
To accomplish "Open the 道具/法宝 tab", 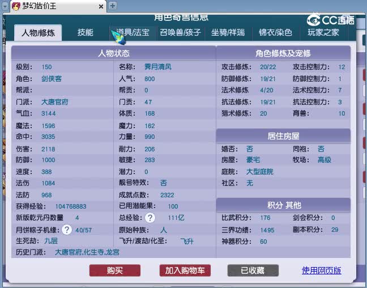I will click(133, 32).
